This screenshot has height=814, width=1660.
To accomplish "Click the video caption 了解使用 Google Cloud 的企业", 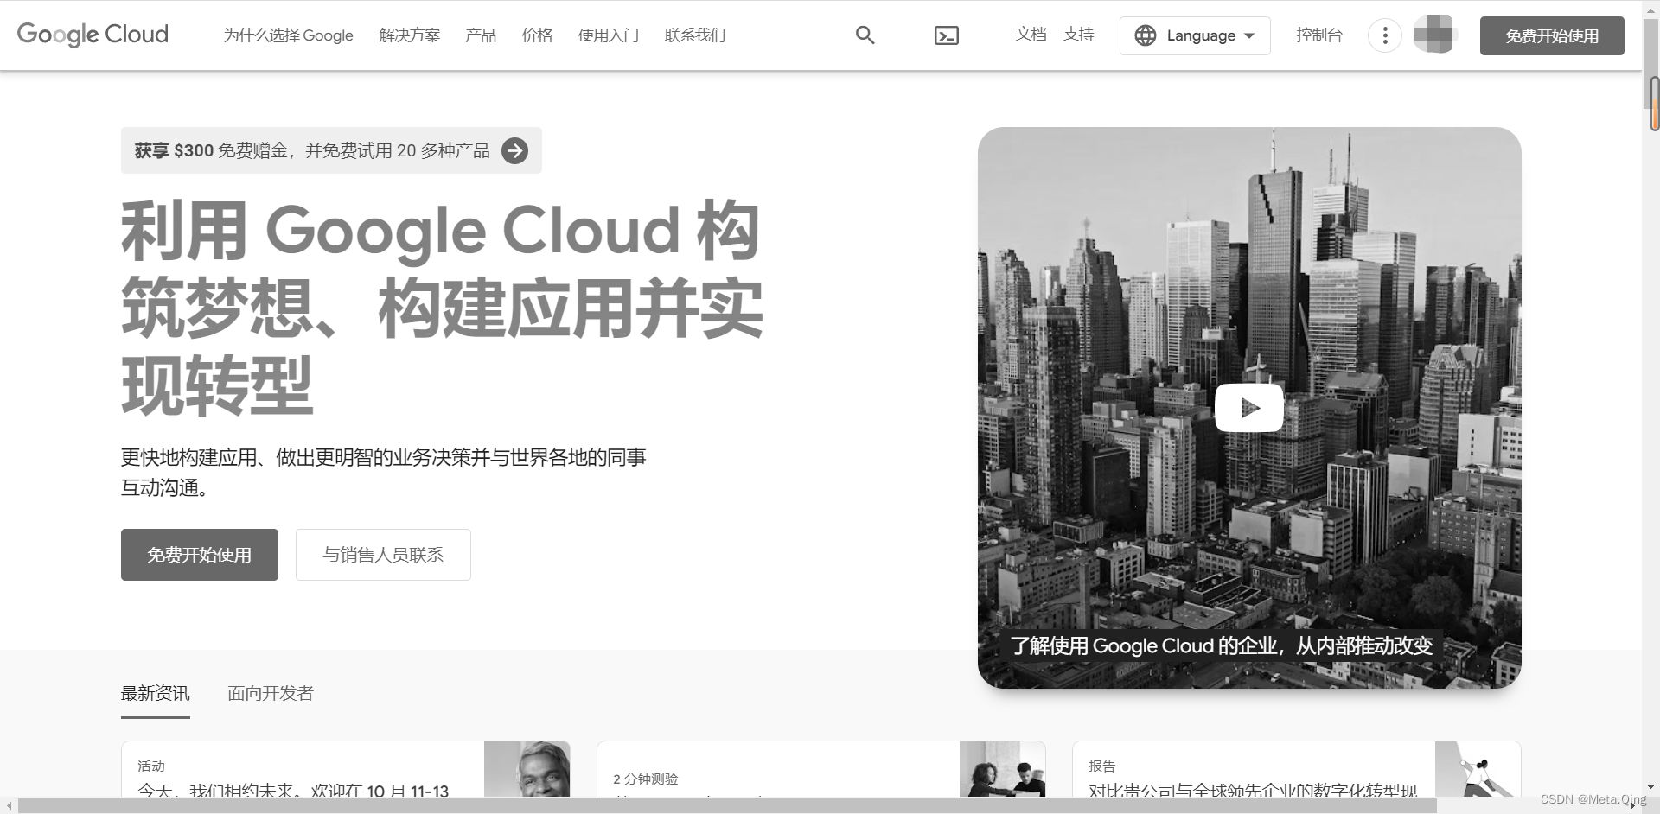I will pos(1222,646).
